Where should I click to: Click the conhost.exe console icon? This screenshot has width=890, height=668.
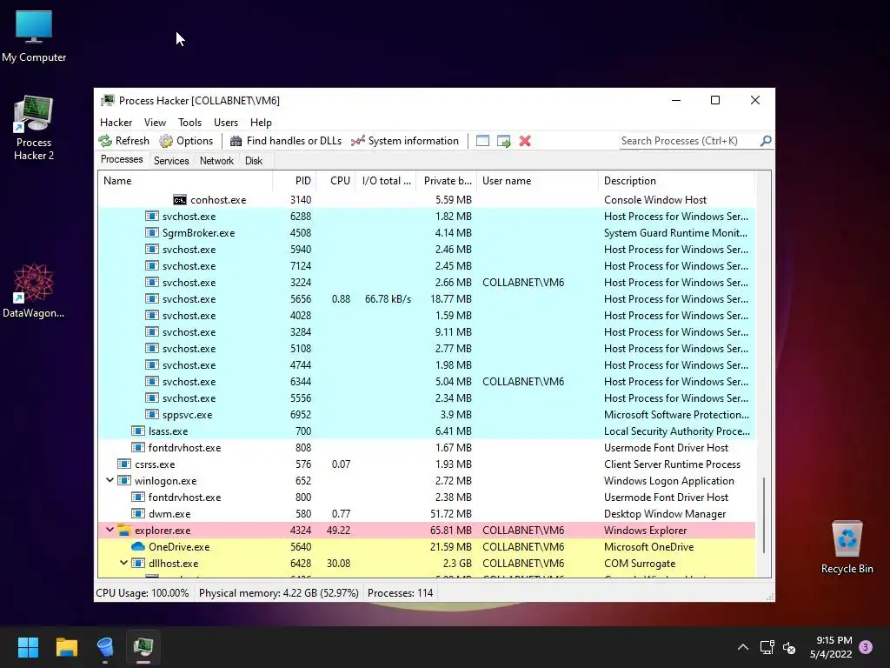point(179,200)
